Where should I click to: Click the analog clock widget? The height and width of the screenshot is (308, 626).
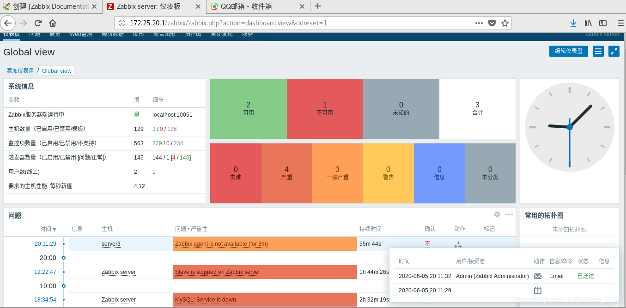tap(570, 127)
